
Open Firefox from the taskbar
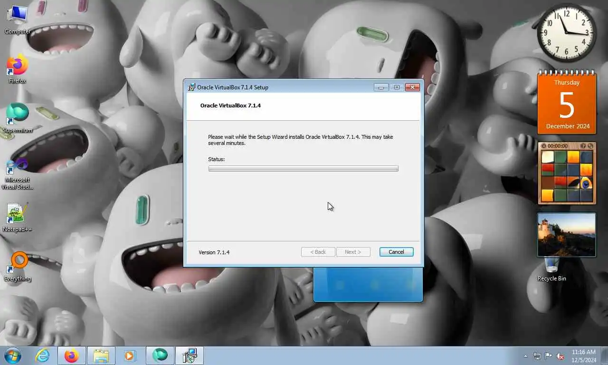tap(72, 355)
